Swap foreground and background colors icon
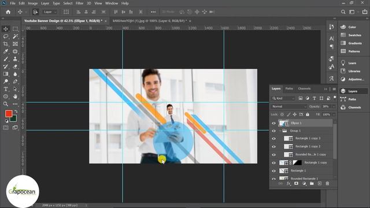Screen dimensions: 370x208 tap(16, 111)
